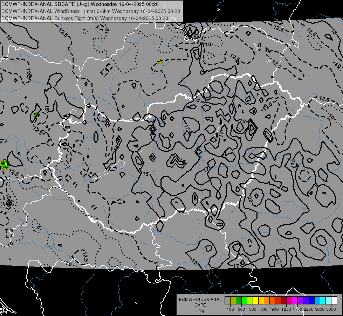This screenshot has height=316, width=343.
Task: Select the 2250 legend tick label
Action: (308, 309)
